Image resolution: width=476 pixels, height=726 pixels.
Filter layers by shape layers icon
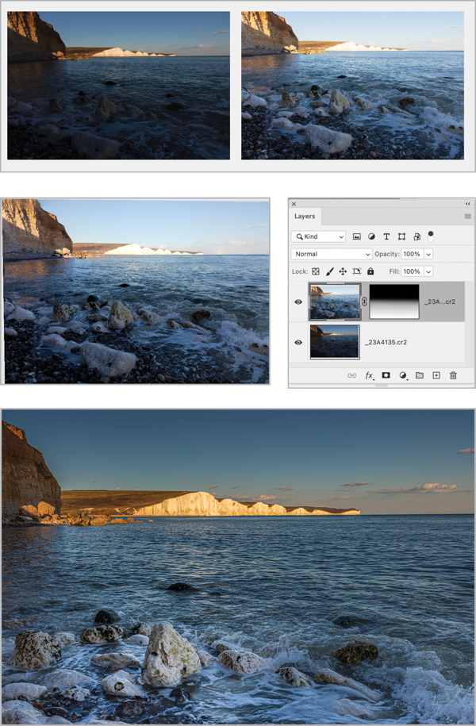[401, 236]
